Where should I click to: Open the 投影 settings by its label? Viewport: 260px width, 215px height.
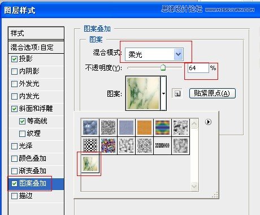click(x=25, y=59)
